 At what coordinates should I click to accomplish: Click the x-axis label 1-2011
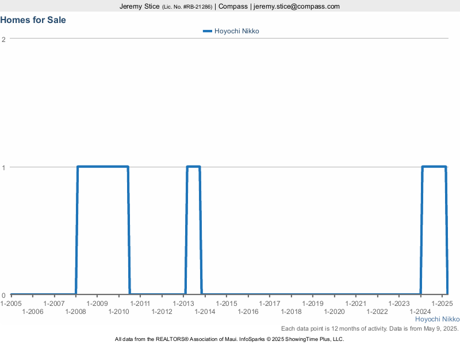(x=140, y=304)
